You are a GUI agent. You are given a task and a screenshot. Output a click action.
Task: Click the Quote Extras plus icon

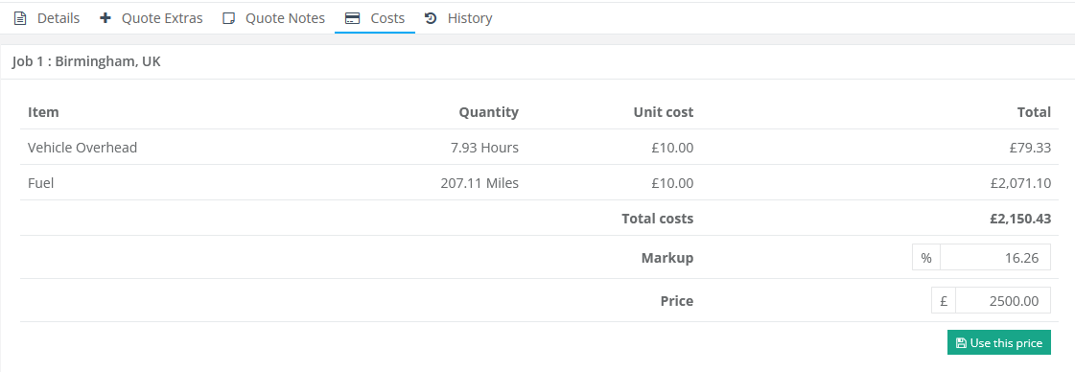point(105,18)
